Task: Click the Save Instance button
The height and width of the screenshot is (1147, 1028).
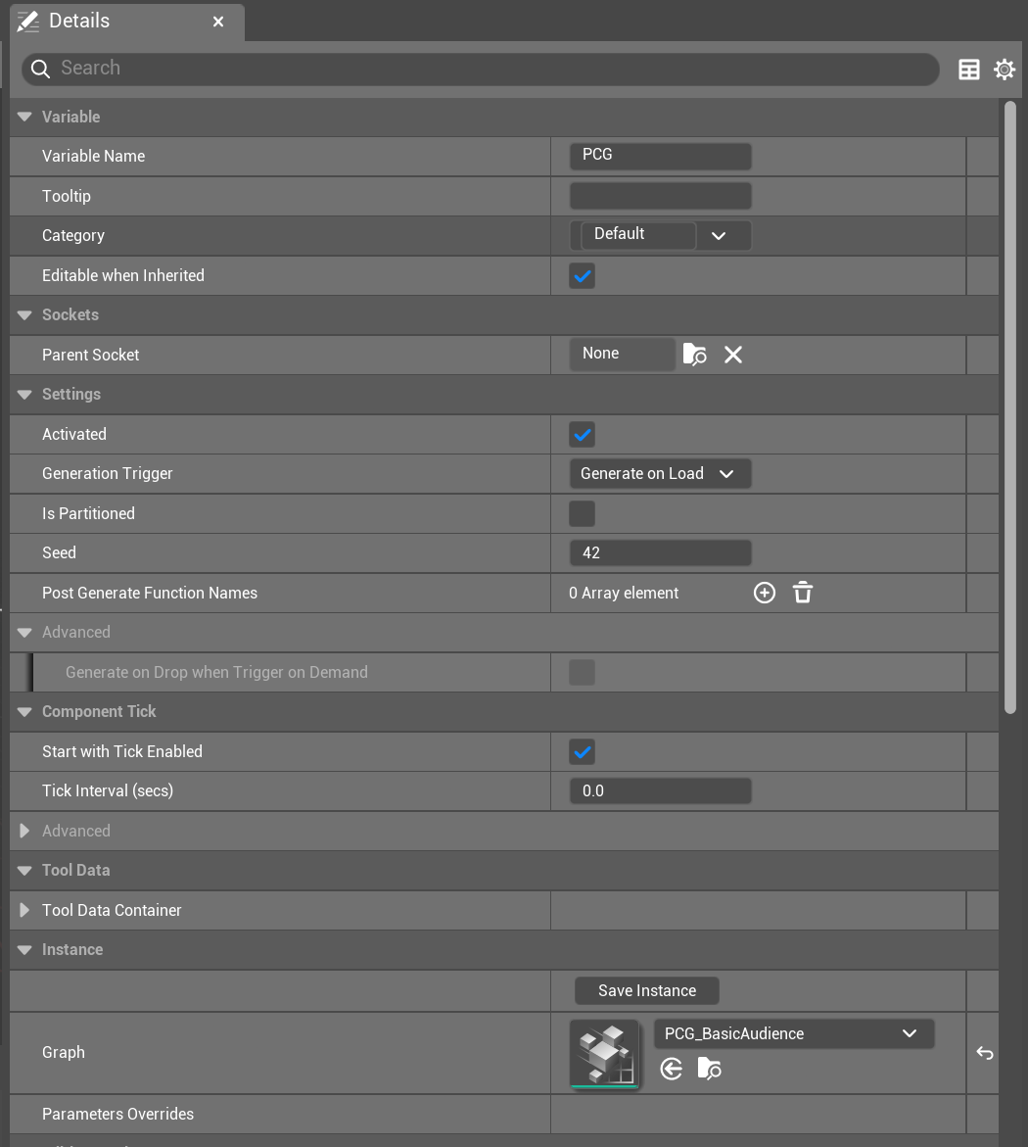Action: pyautogui.click(x=647, y=991)
